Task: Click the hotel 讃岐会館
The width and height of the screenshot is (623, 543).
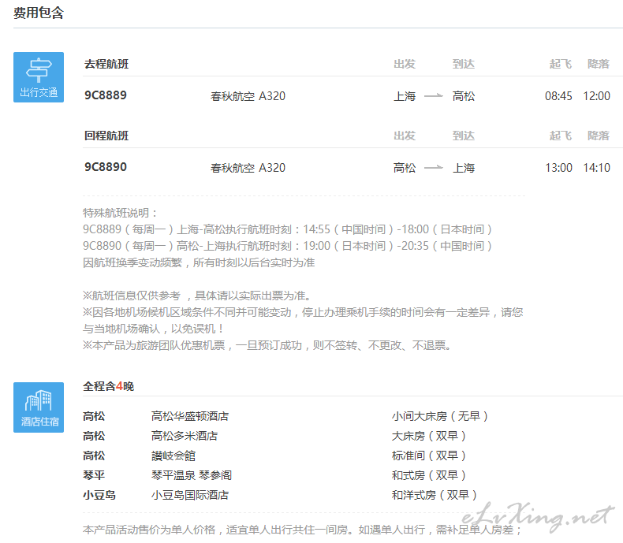Action: (x=173, y=456)
